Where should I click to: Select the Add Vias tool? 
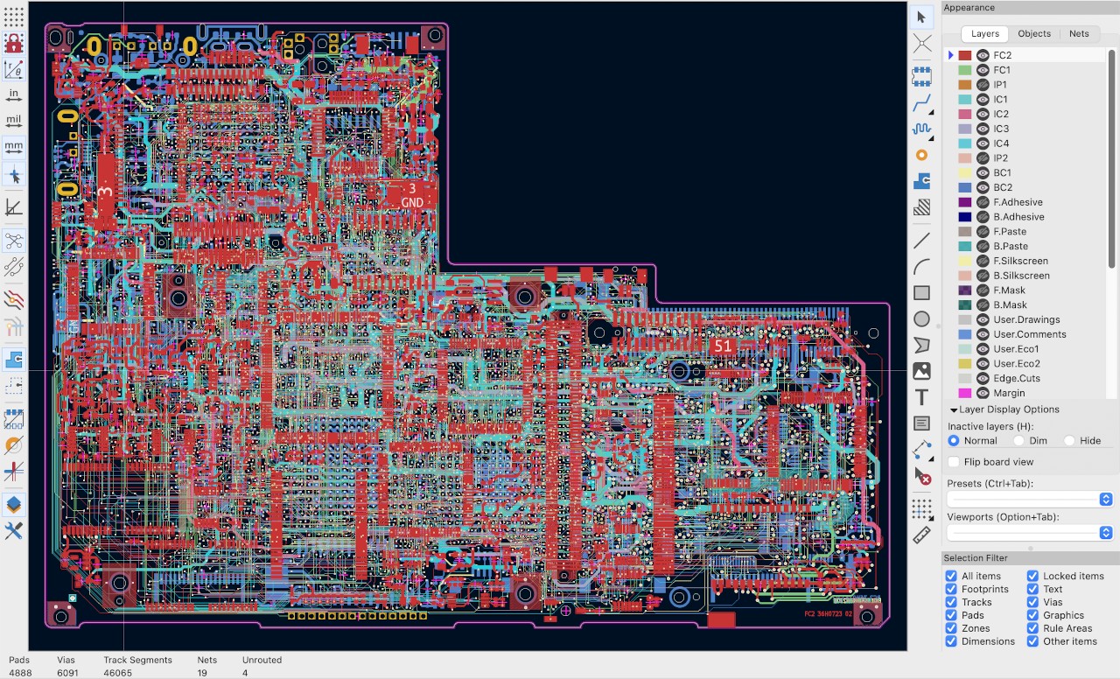click(921, 155)
